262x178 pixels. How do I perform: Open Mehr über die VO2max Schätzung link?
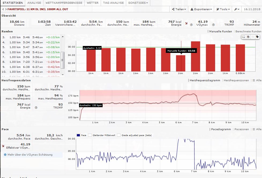pyautogui.click(x=30, y=154)
